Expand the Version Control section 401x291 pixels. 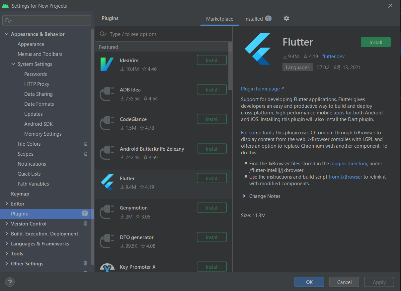pos(7,224)
